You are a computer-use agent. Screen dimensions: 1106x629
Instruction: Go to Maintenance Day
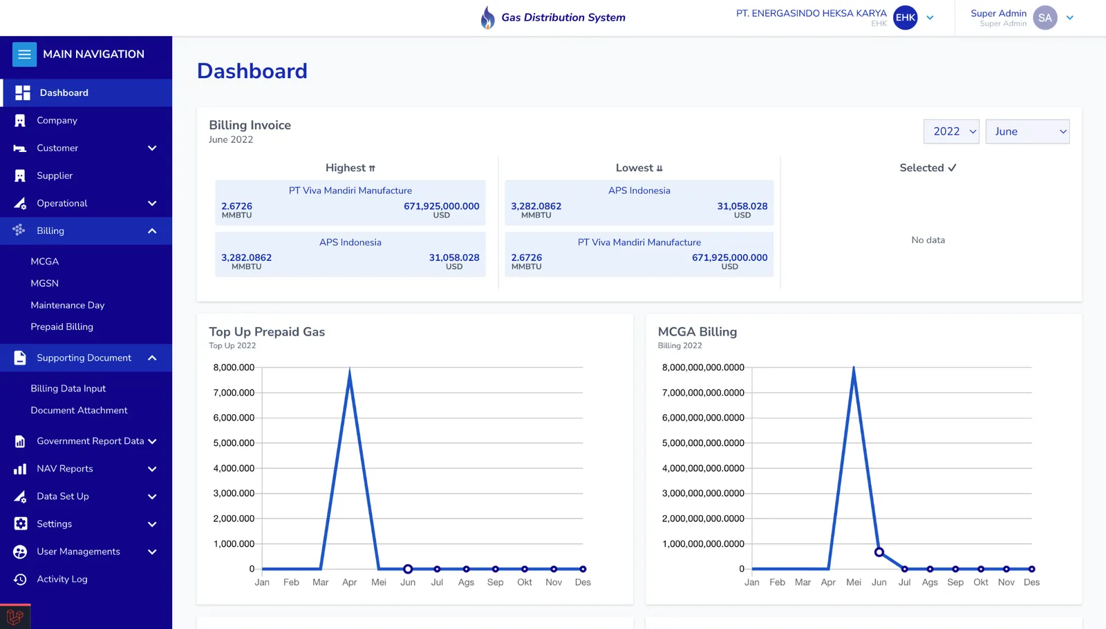[68, 305]
